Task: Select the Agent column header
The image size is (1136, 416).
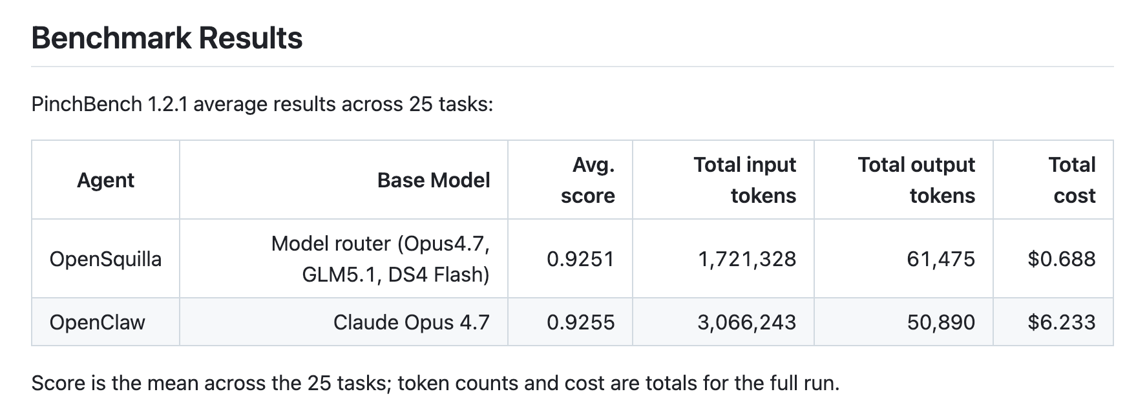Action: pyautogui.click(x=105, y=180)
